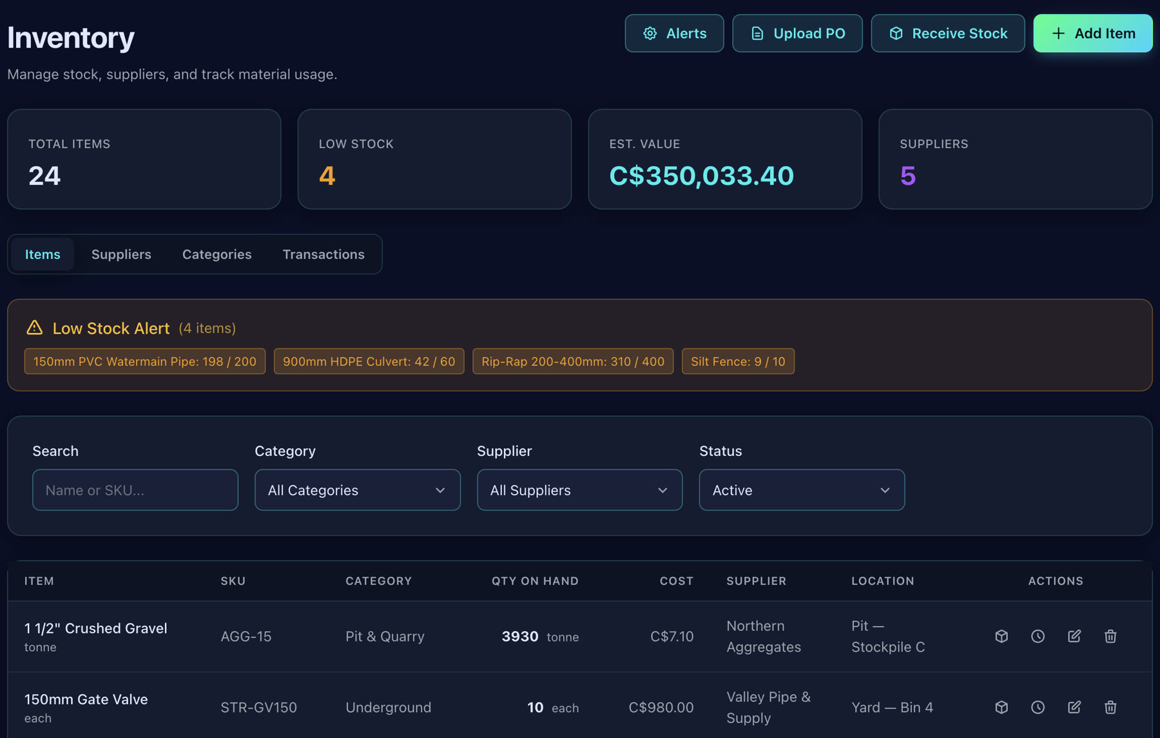The image size is (1160, 738).
Task: Click the Name or SKU search field
Action: [x=135, y=490]
